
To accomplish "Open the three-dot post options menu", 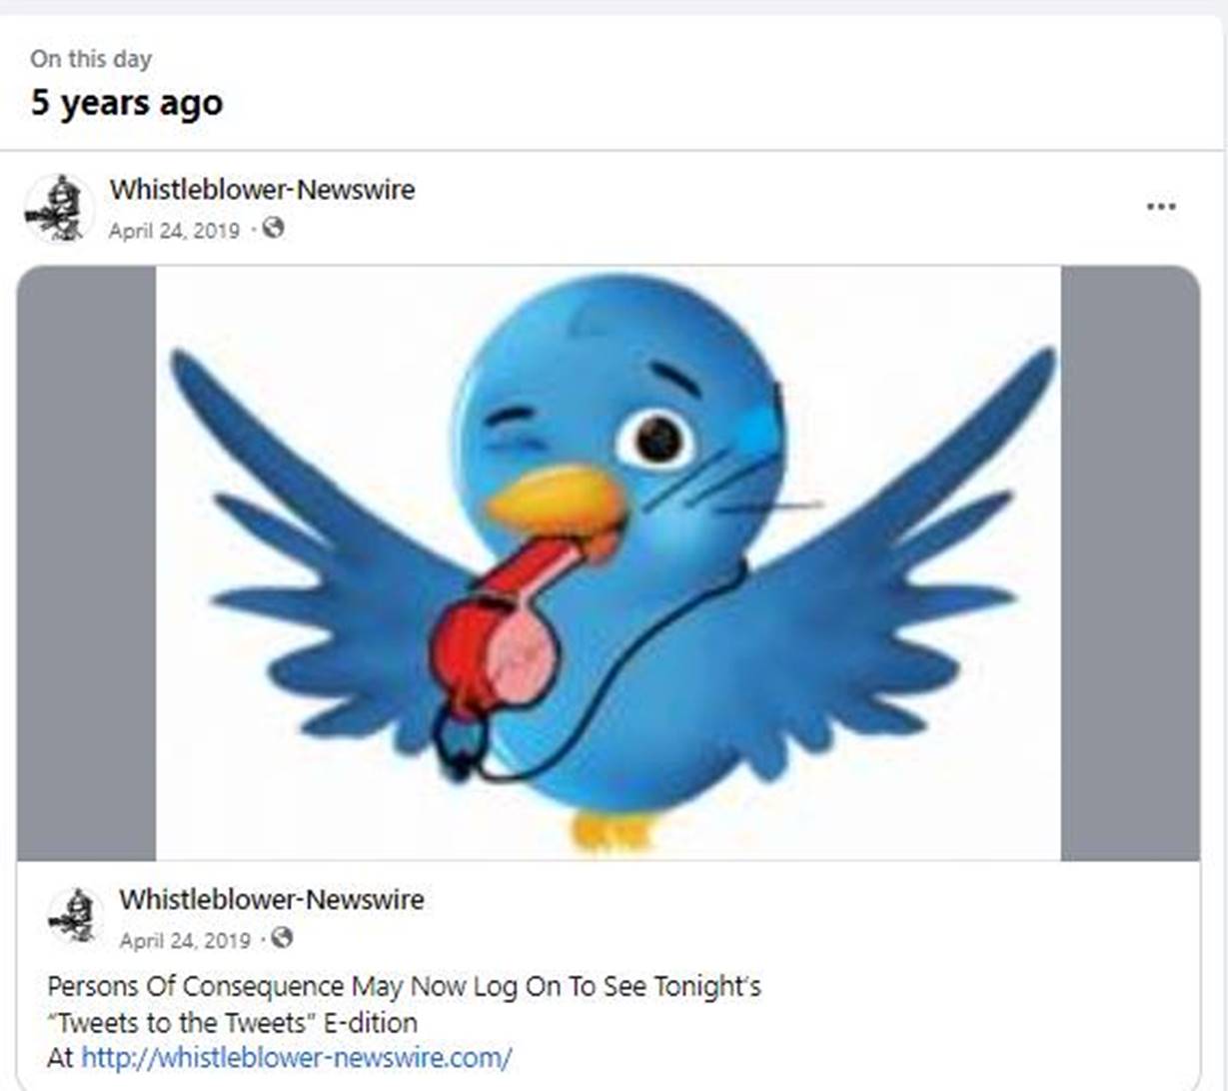I will (1160, 207).
